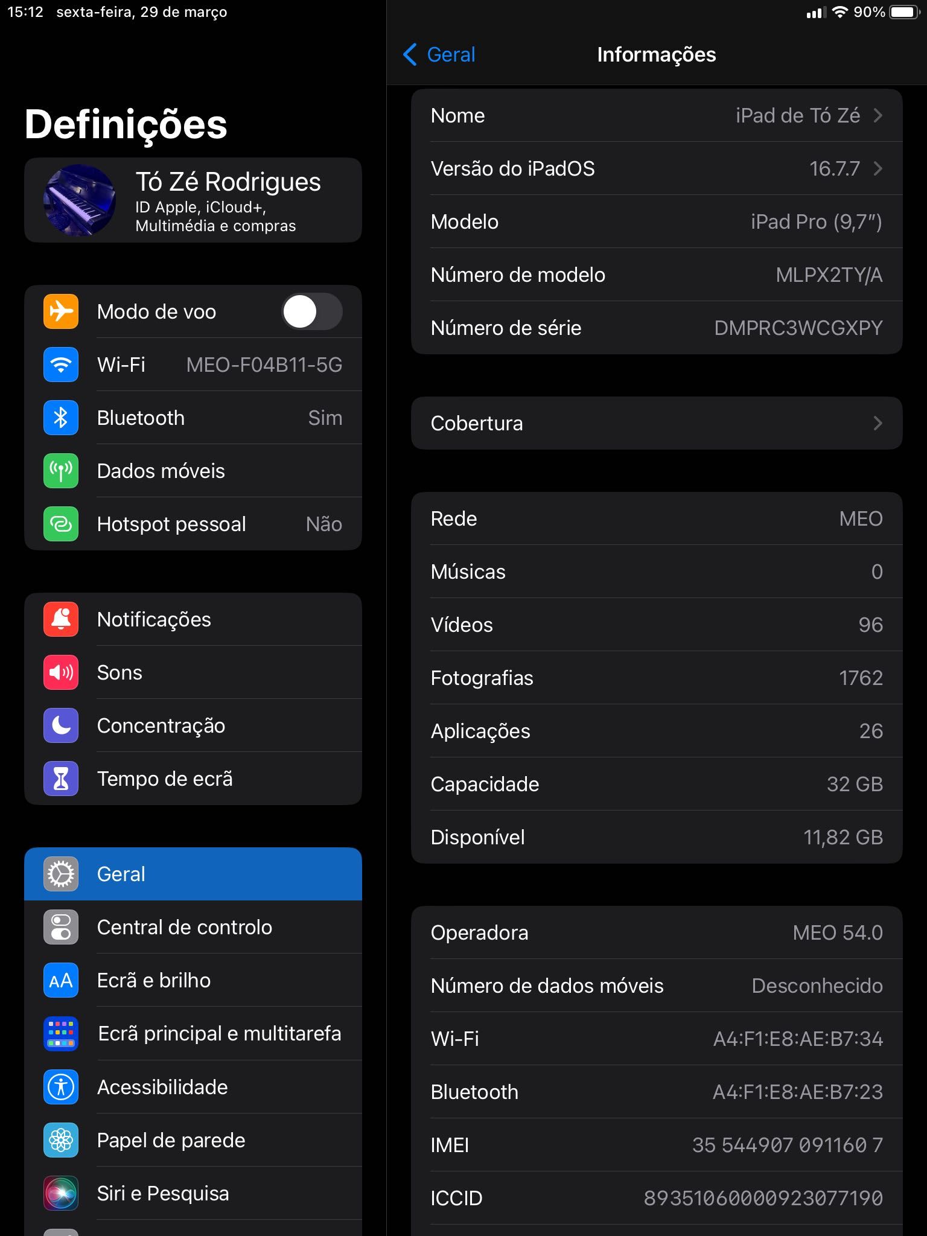Tap the Tempo de ecrã hourglass icon
Viewport: 927px width, 1236px height.
coord(61,779)
